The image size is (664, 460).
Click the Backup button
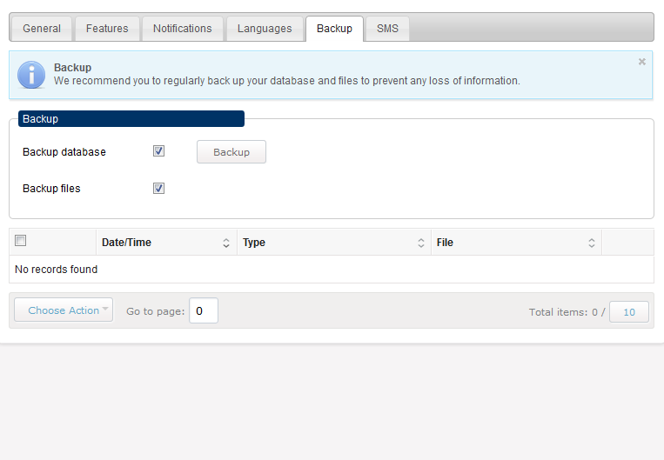tap(231, 152)
